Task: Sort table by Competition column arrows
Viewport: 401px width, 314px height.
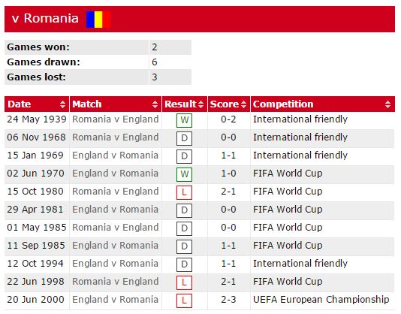Action: click(387, 104)
